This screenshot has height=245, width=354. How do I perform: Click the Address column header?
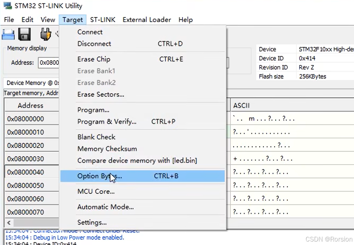(31, 105)
